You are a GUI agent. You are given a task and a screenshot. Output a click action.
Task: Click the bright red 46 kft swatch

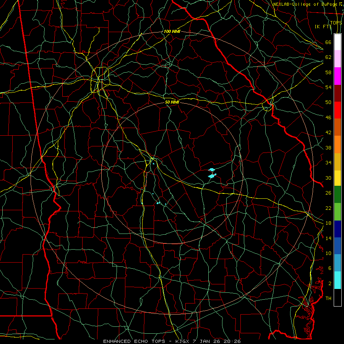[x=338, y=110]
